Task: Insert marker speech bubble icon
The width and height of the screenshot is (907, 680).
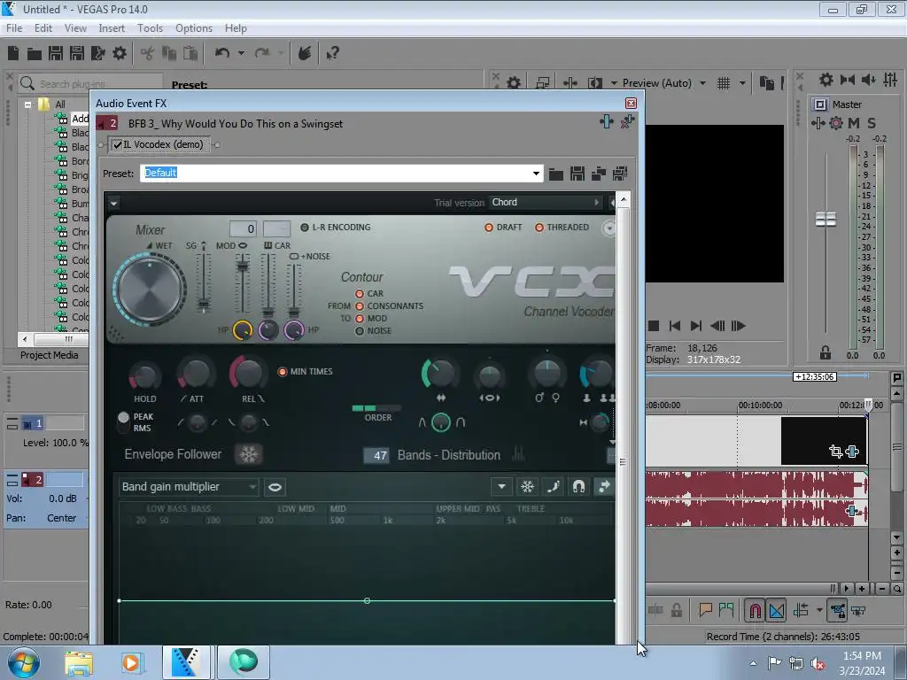Action: pyautogui.click(x=705, y=609)
